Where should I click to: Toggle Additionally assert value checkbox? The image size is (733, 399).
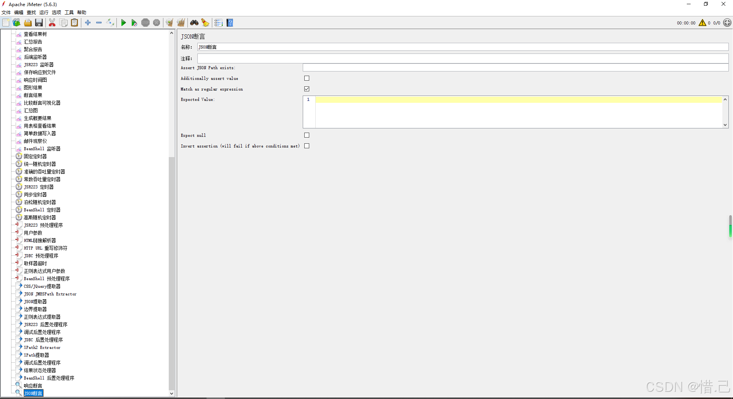[307, 78]
